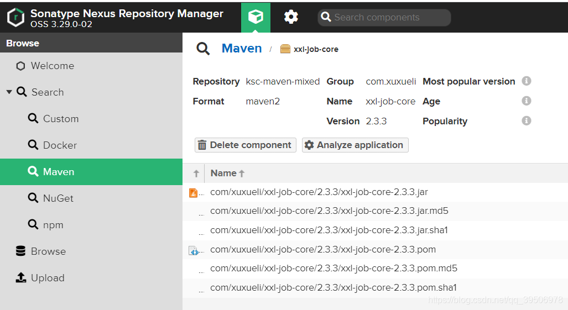Click the Browse panel header
Viewport: 568px width, 310px height.
(91, 43)
